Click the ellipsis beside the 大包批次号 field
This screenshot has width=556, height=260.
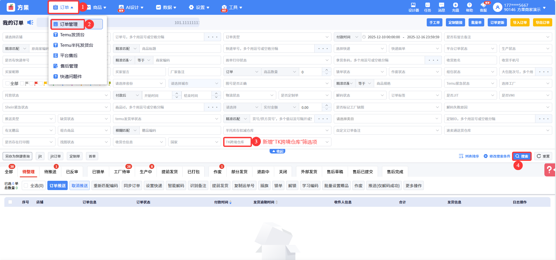(544, 72)
